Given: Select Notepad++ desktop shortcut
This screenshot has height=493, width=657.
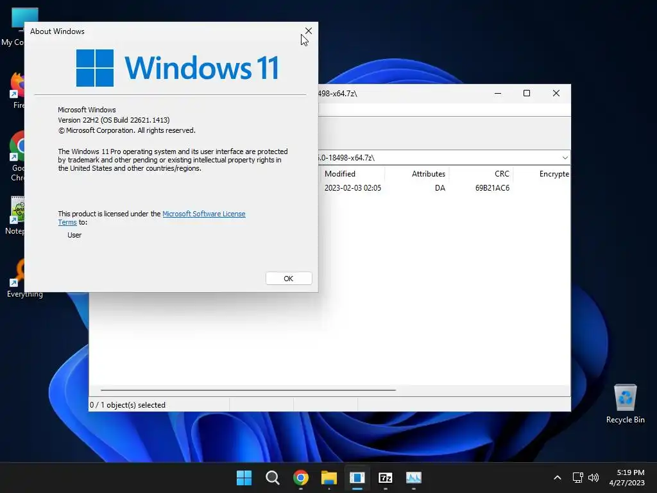Looking at the screenshot, I should [15, 216].
